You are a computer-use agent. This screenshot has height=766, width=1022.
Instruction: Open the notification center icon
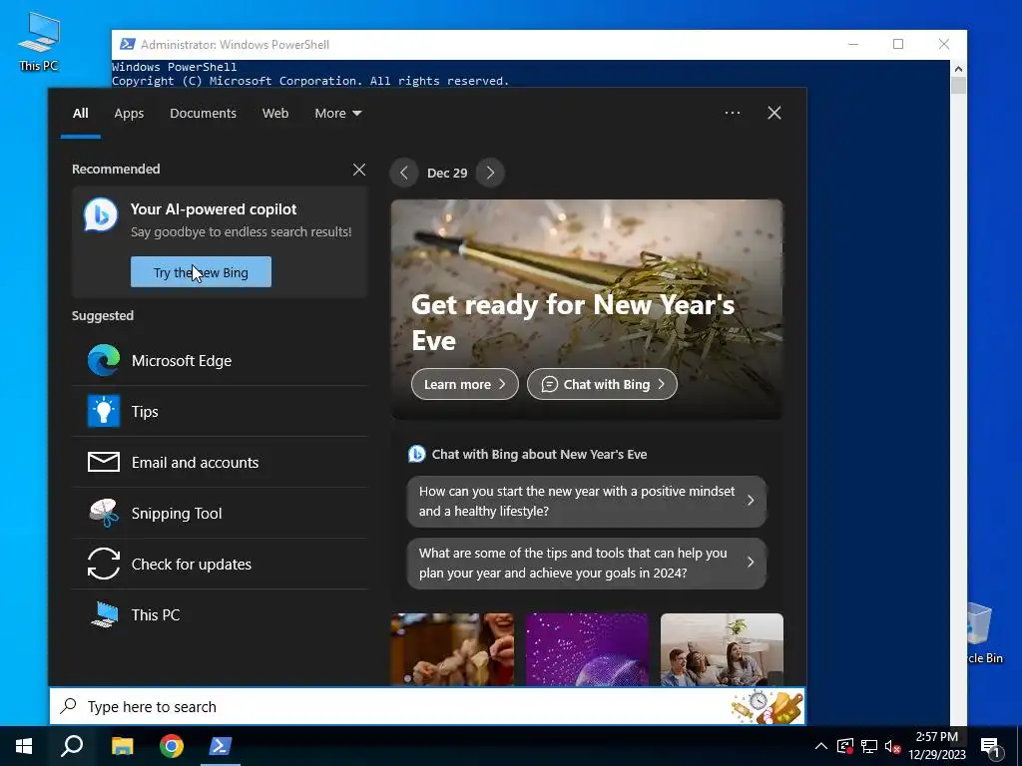[x=991, y=747]
